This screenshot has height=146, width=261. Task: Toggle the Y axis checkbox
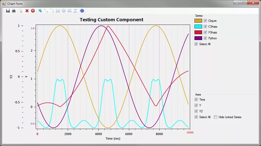(x=196, y=105)
